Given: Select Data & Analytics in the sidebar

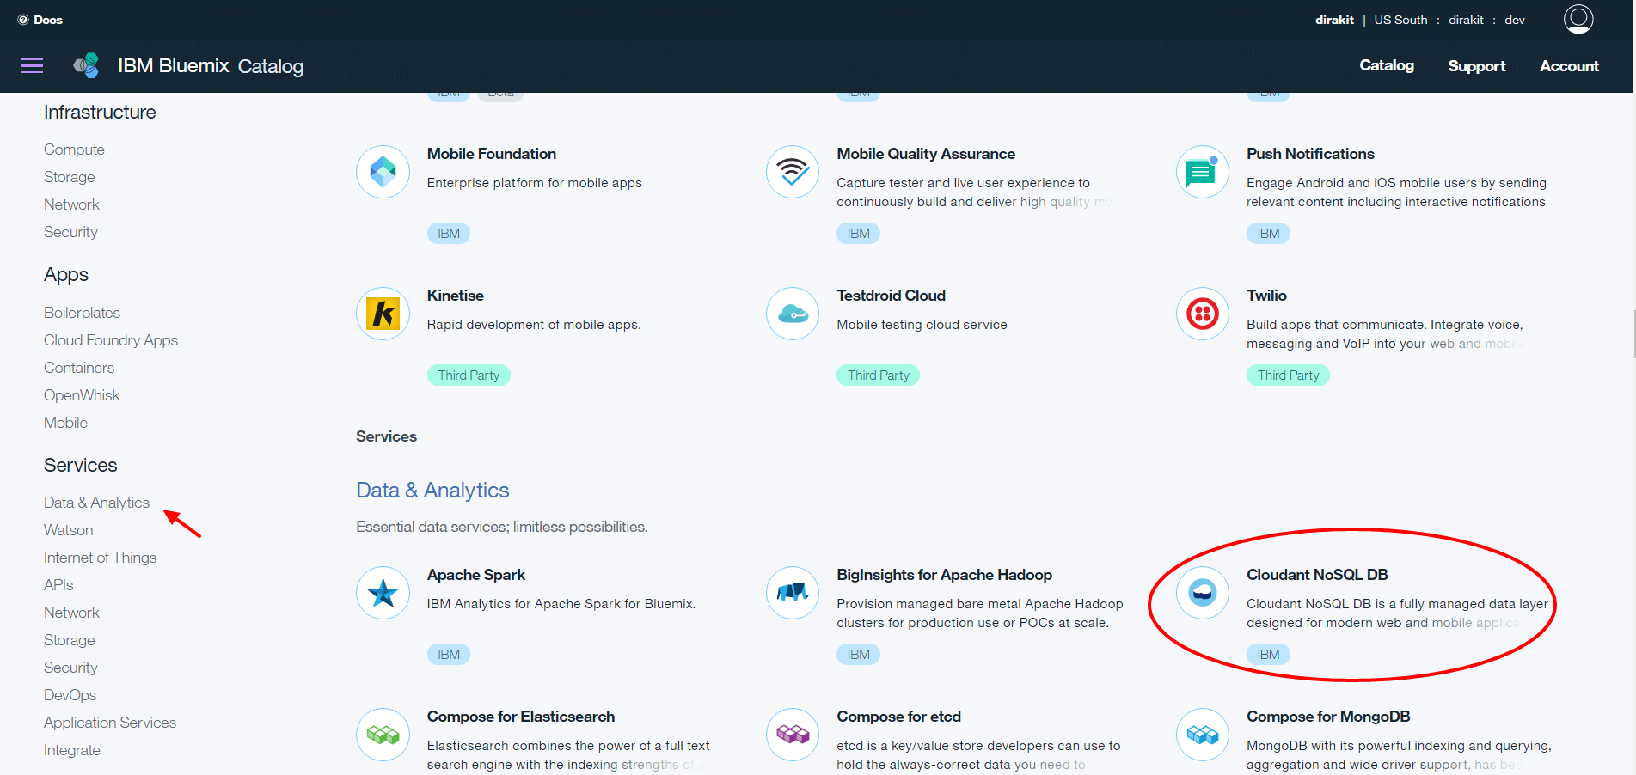Looking at the screenshot, I should coord(96,503).
